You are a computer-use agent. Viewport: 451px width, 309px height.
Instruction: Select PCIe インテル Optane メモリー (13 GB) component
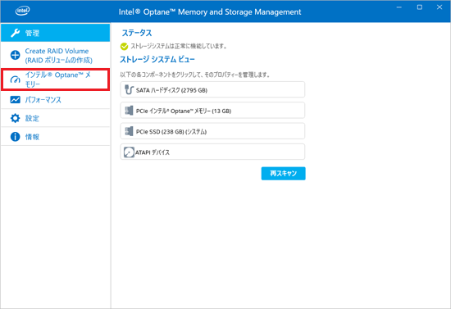[x=212, y=111]
